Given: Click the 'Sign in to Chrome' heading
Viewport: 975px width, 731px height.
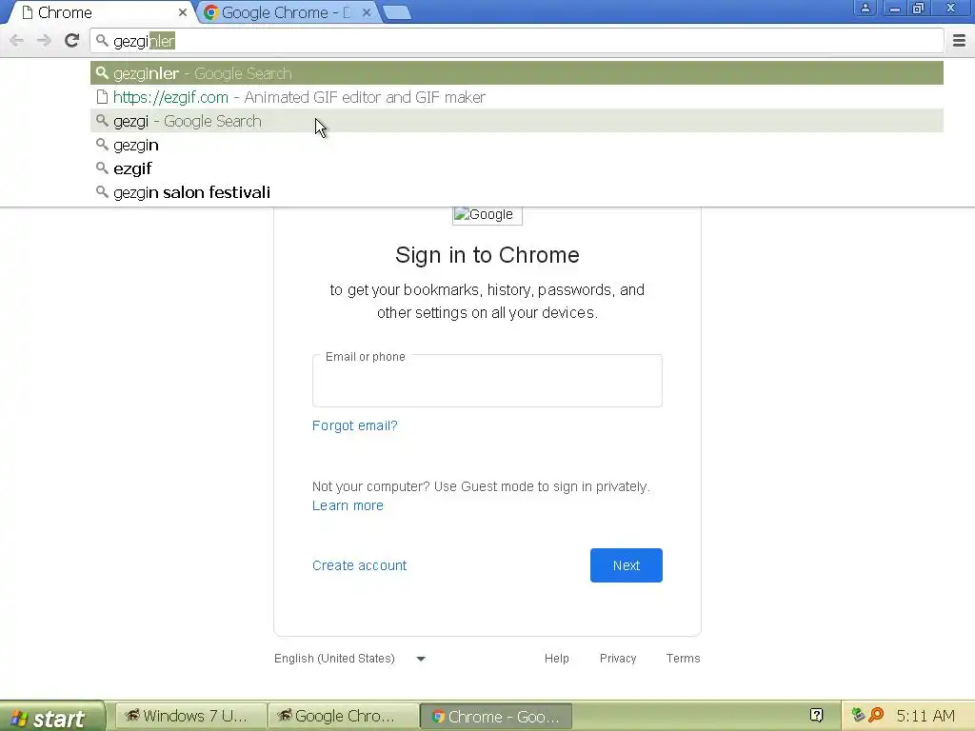Looking at the screenshot, I should pyautogui.click(x=487, y=255).
